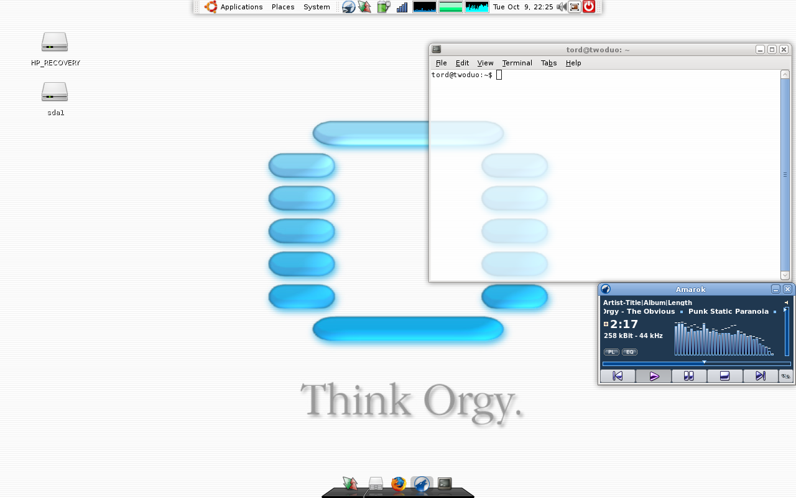Click the clock showing Tue Oct 9, 22:25
Viewport: 796px width, 498px height.
pos(523,7)
